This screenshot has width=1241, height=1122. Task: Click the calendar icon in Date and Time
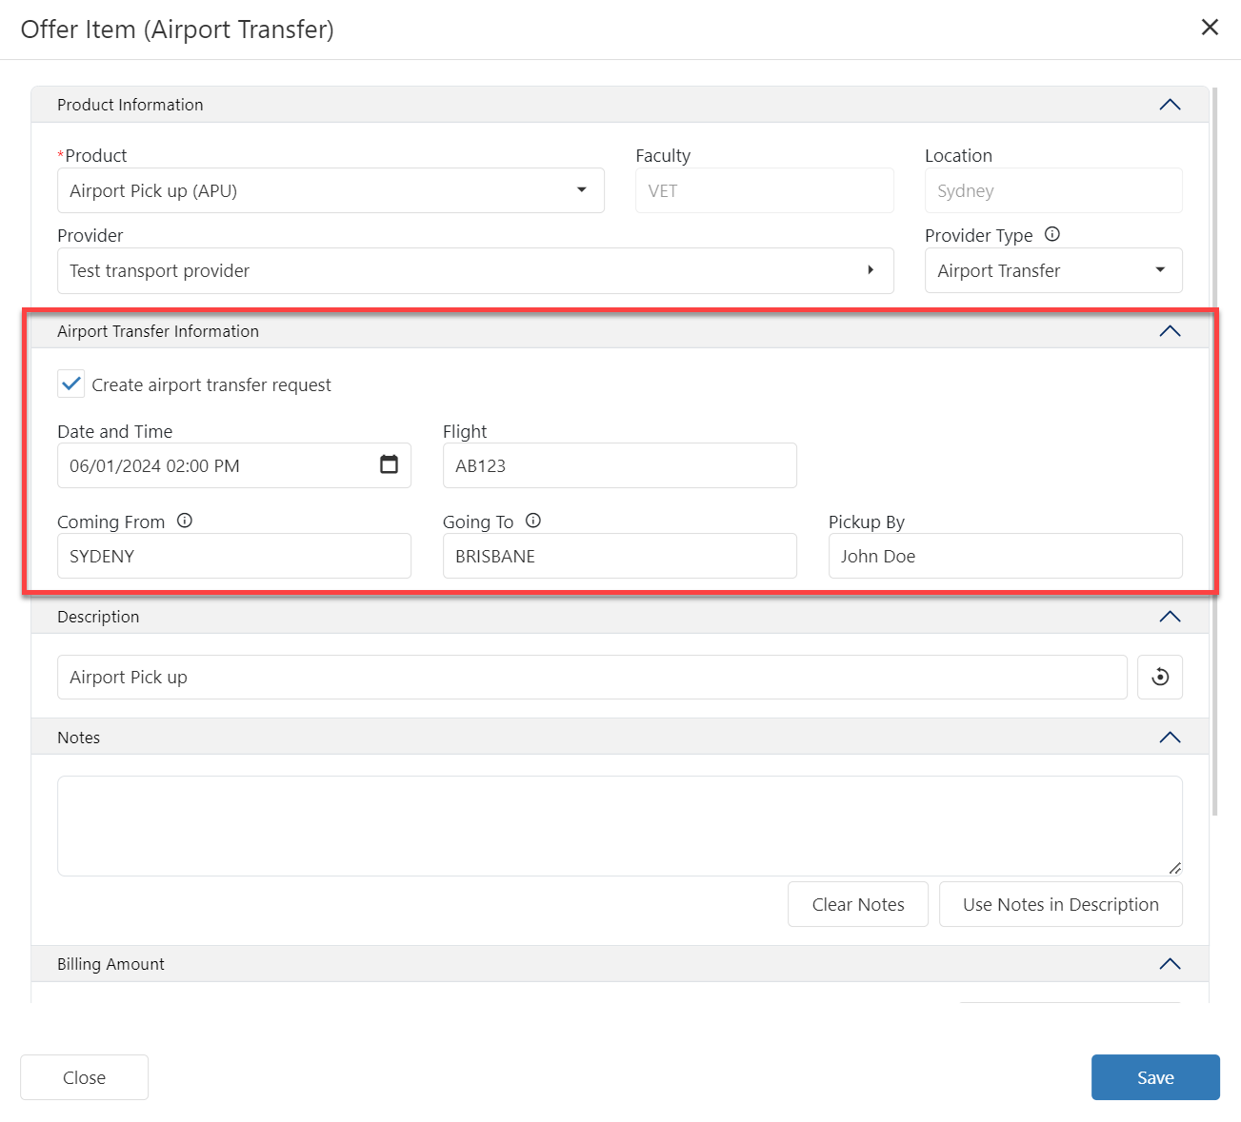pyautogui.click(x=389, y=464)
